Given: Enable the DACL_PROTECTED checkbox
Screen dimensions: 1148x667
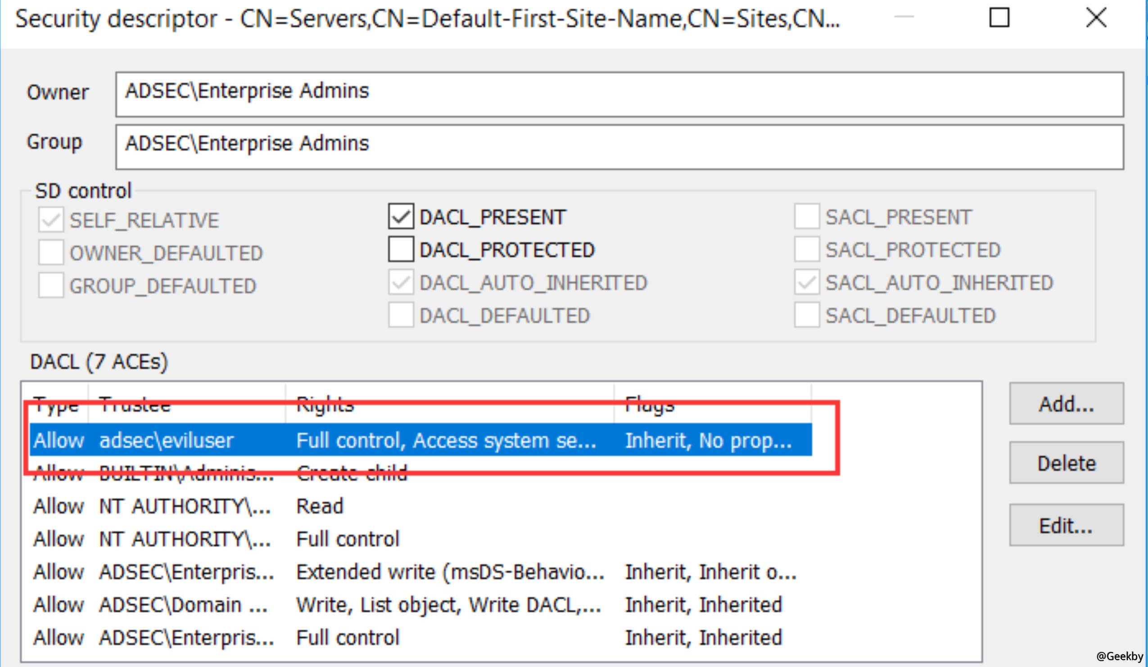Looking at the screenshot, I should pos(401,249).
